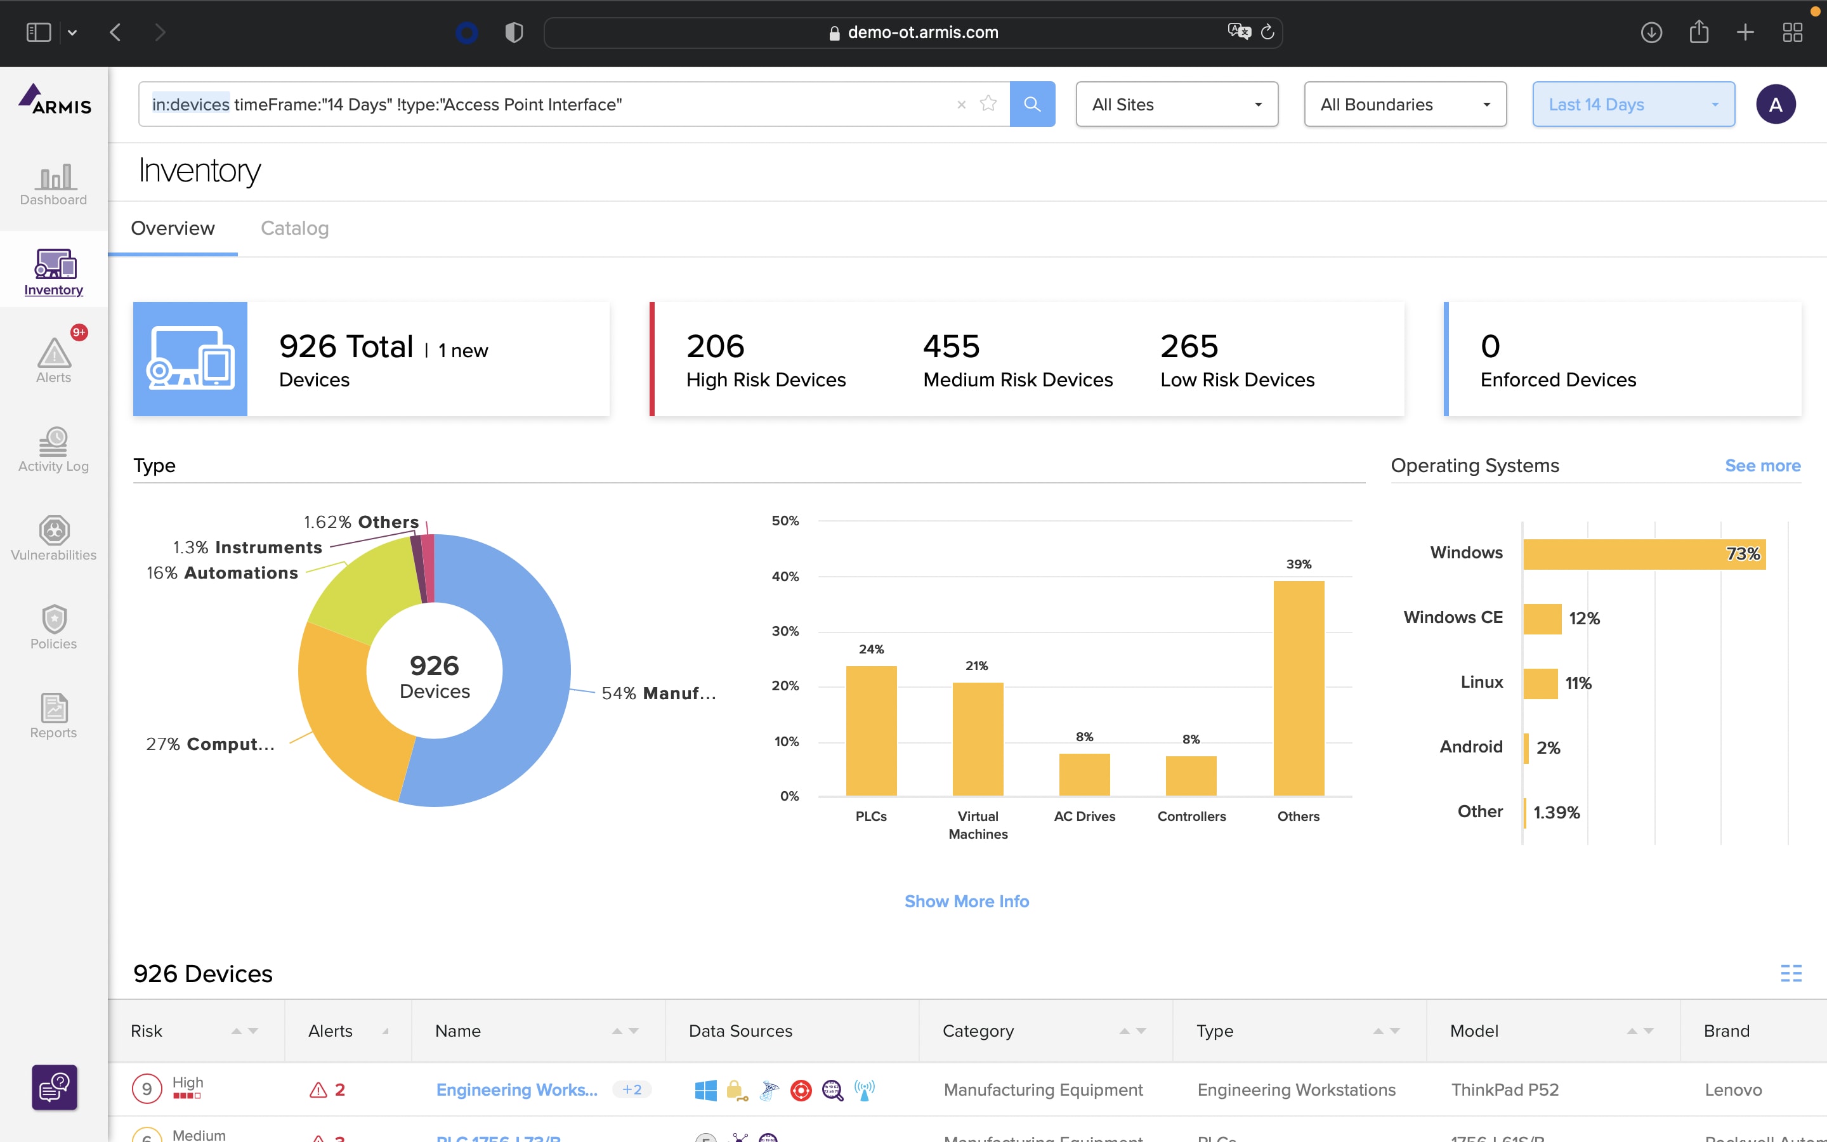
Task: Sort by the Category column arrows
Action: [1132, 1031]
